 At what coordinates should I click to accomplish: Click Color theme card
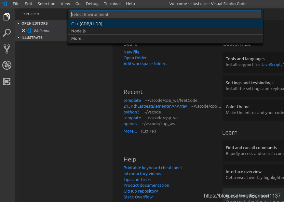click(253, 110)
